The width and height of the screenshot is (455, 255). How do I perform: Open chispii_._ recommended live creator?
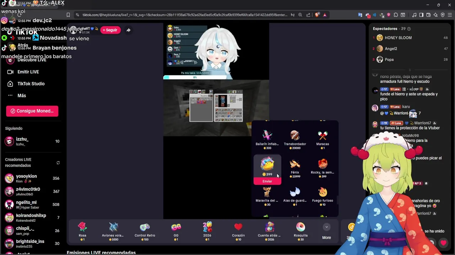point(33,231)
